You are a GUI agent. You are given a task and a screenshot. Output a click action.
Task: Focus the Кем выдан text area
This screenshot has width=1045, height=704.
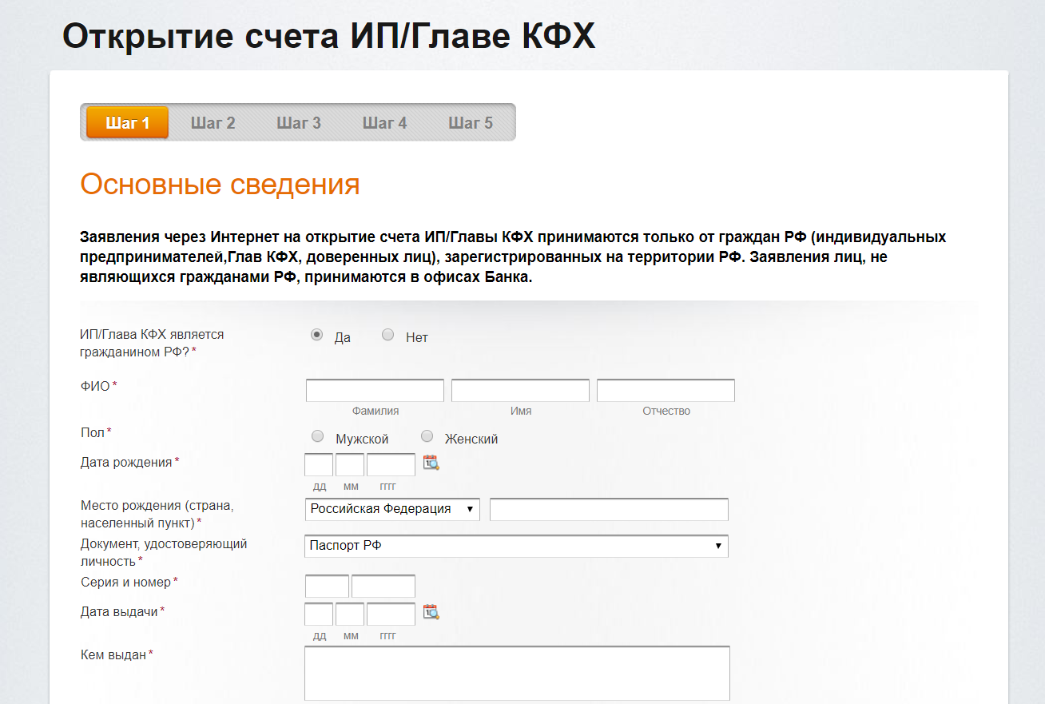(x=517, y=674)
